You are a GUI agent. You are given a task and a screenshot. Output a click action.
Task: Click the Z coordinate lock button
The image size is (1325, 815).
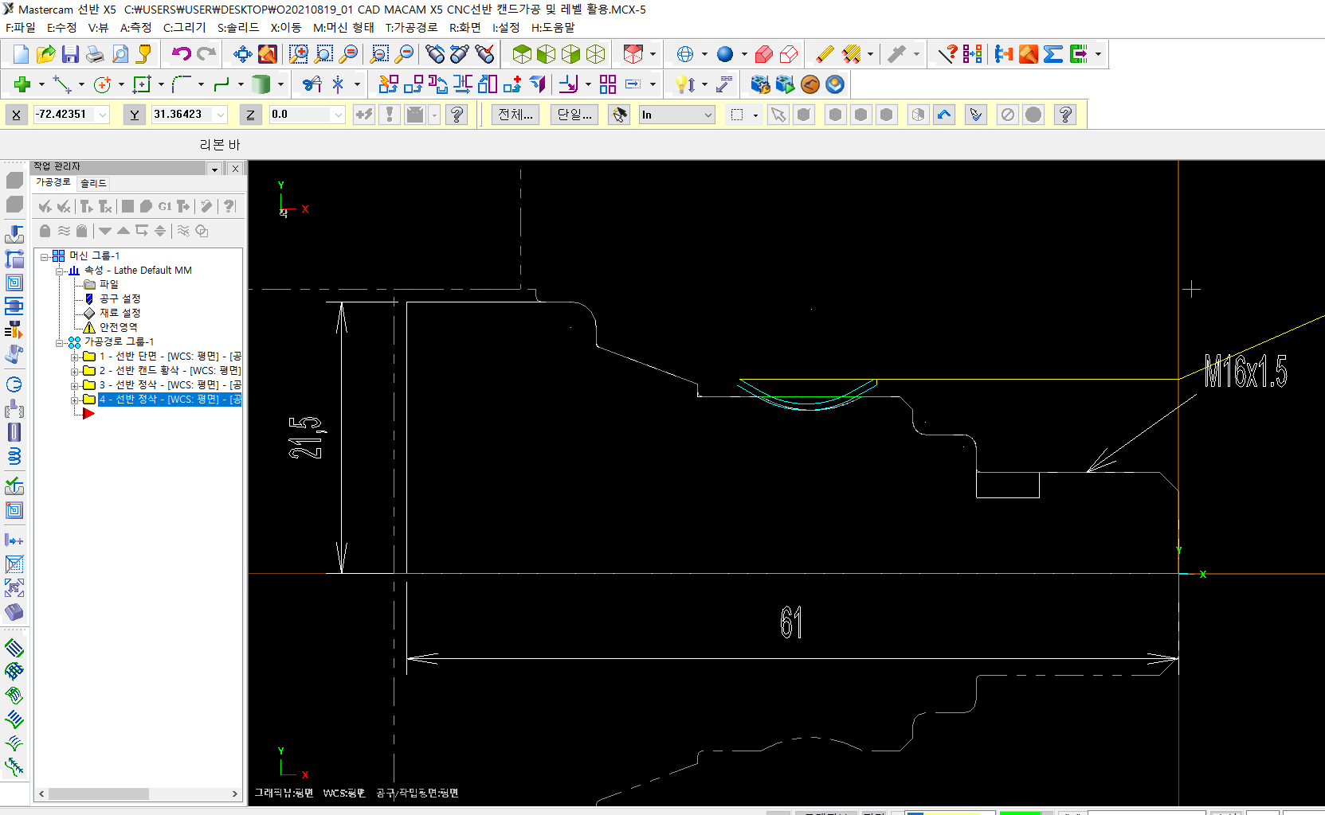point(250,115)
